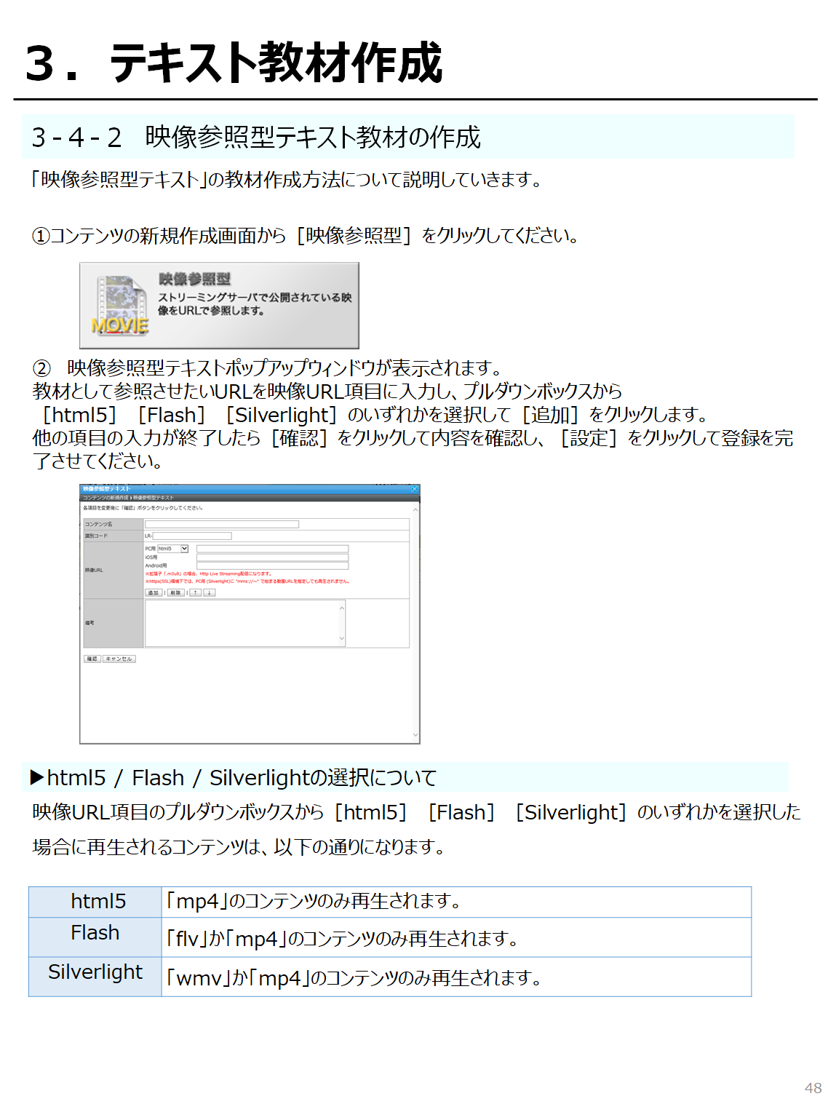
Task: Click the PC用 video URL field
Action: [x=272, y=549]
